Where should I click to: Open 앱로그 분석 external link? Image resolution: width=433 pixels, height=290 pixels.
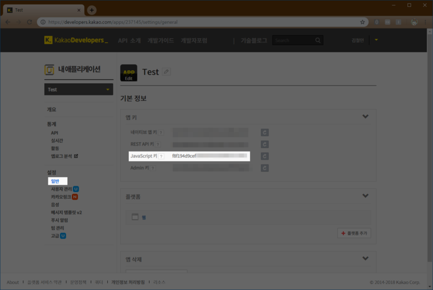pyautogui.click(x=64, y=156)
